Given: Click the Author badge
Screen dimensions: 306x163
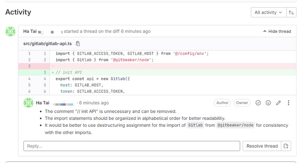Looking at the screenshot, I should pos(222,103).
